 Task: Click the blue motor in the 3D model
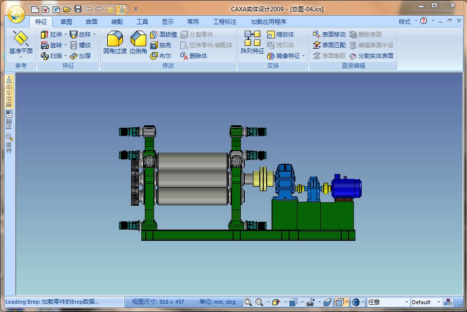point(346,188)
